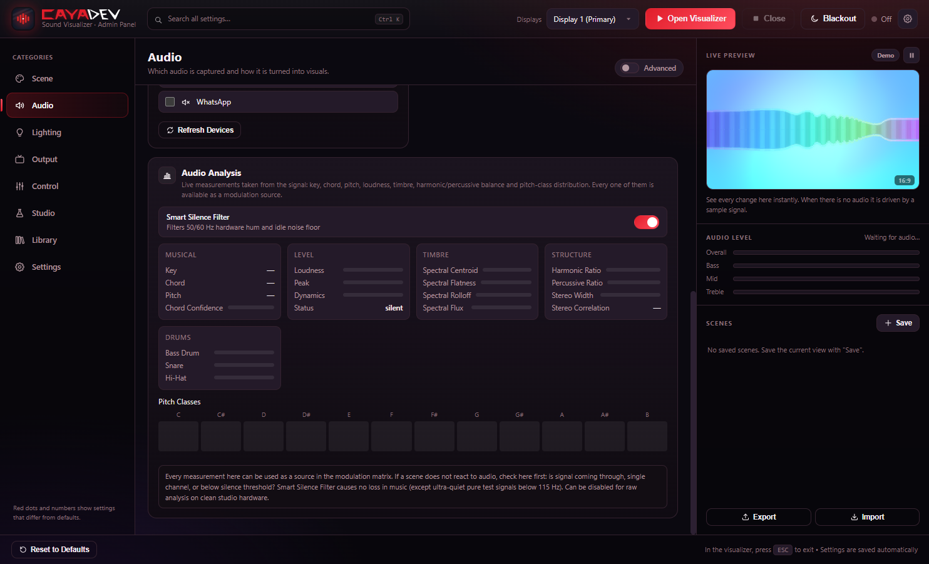Click the CAYADEV waveform logo icon

(x=23, y=19)
